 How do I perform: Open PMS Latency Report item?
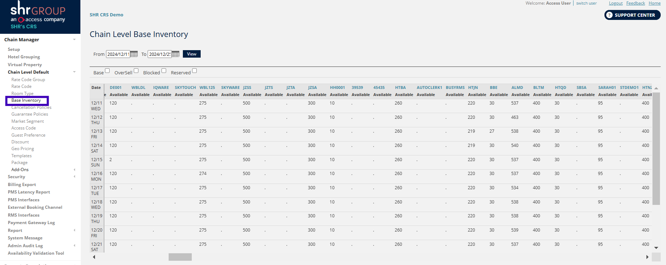click(29, 192)
